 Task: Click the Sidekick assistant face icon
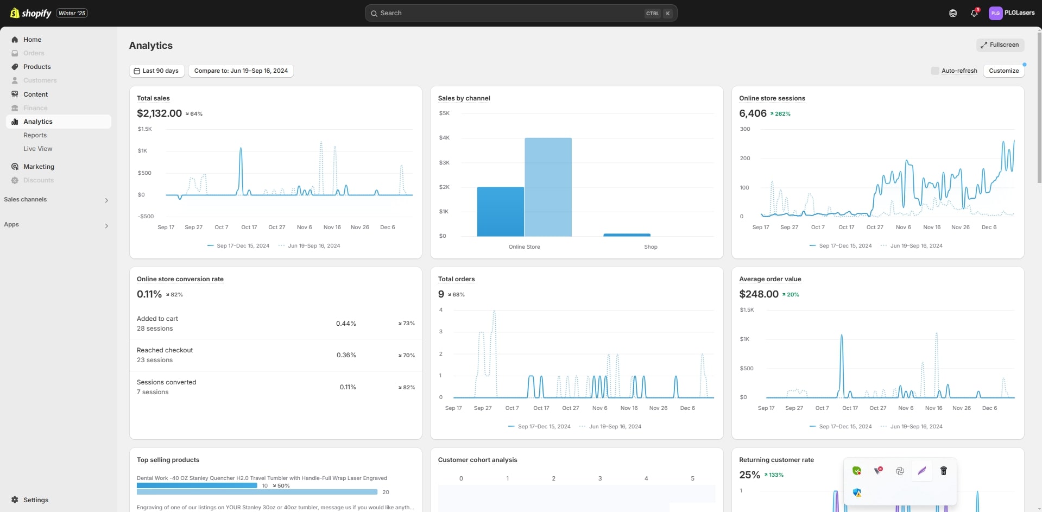tap(952, 13)
